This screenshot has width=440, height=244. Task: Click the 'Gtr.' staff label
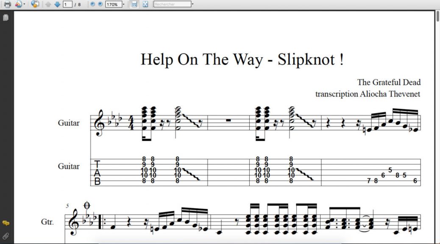(47, 222)
